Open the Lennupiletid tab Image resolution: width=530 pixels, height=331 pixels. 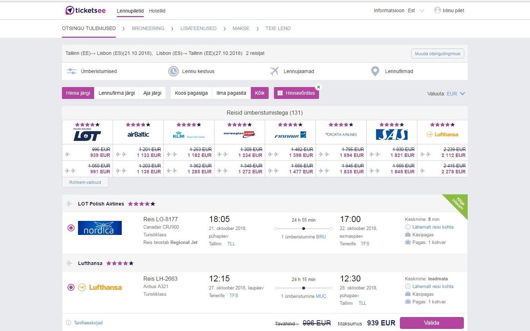pyautogui.click(x=130, y=11)
